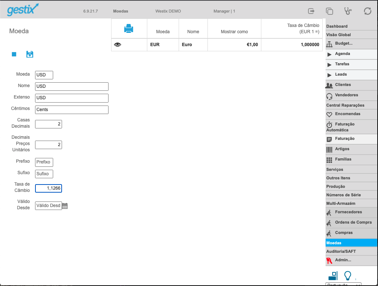Click the Admin red keys icon
The width and height of the screenshot is (378, 286).
click(329, 261)
